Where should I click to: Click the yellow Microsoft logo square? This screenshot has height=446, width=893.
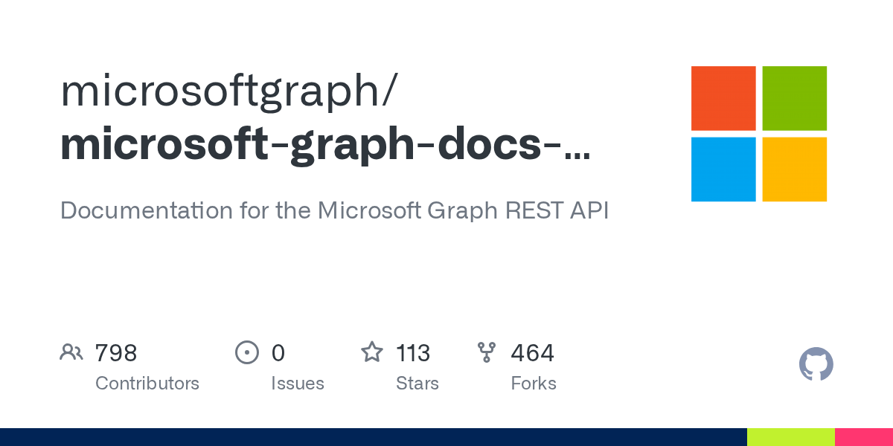(795, 169)
